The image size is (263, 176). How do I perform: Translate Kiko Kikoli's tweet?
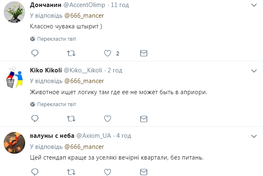[x=53, y=104]
